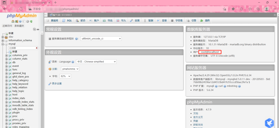Open 主题 theme link label

click(x=55, y=69)
